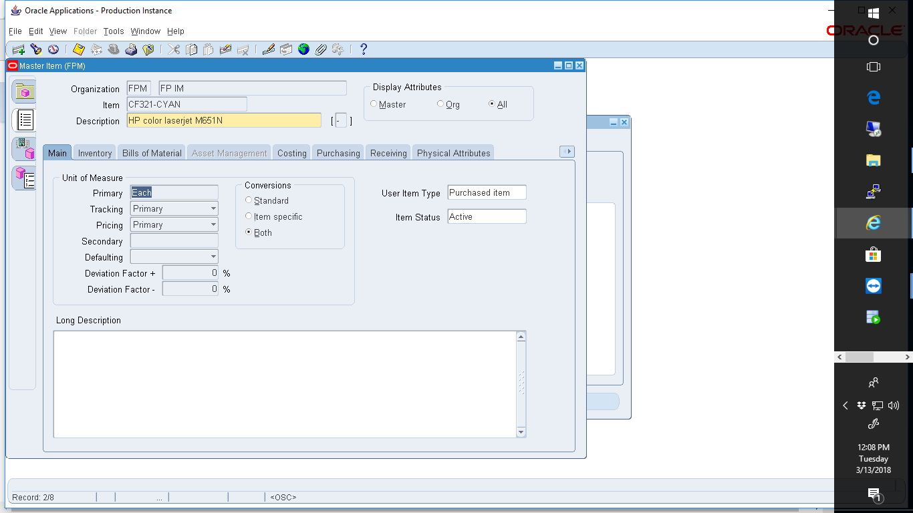The image size is (913, 513).
Task: Click the Folder Tools gears icon
Action: click(x=338, y=49)
